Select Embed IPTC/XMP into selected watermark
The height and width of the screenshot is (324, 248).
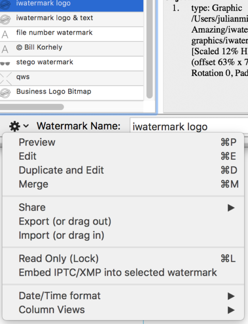click(x=123, y=273)
